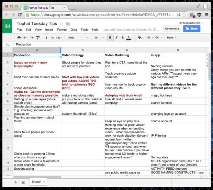Image resolution: width=213 pixels, height=190 pixels.
Task: Open the font size 10 dropdown
Action: [x=99, y=37]
